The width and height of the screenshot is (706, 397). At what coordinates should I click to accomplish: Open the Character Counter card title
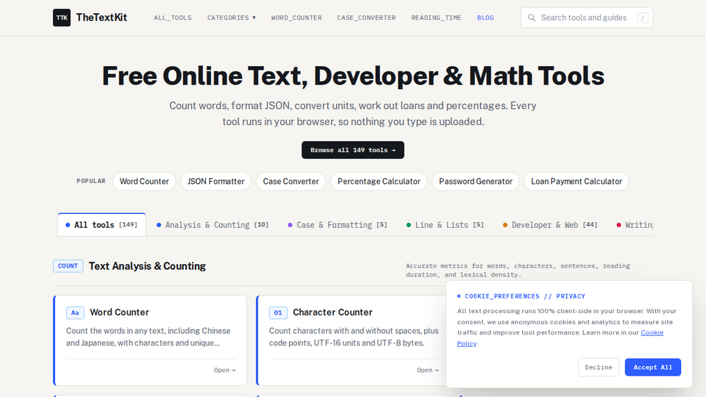(x=332, y=312)
